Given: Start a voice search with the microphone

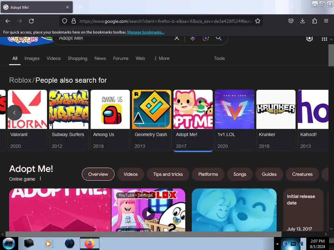Looking at the screenshot, I should pyautogui.click(x=193, y=38).
